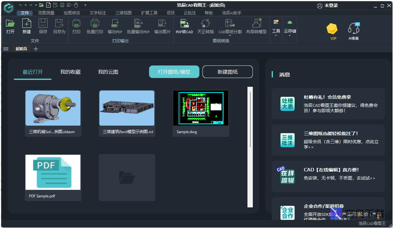Click the 打开图纸/模型 button
Image resolution: width=394 pixels, height=229 pixels.
pos(174,72)
